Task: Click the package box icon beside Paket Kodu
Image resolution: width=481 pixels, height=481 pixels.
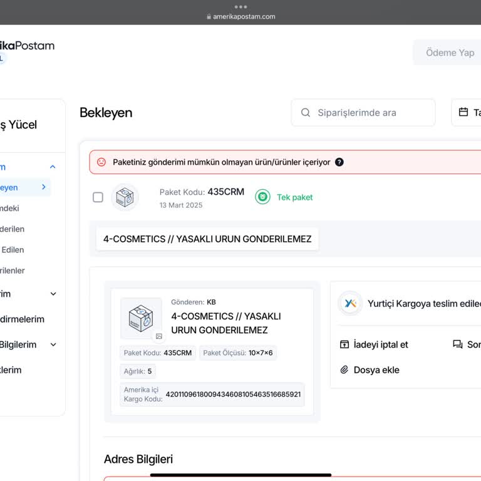Action: click(125, 197)
